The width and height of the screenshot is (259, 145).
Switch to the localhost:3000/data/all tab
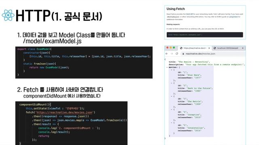228,48
